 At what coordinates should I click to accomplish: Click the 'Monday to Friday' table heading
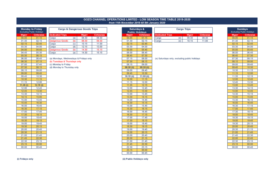click(32, 29)
